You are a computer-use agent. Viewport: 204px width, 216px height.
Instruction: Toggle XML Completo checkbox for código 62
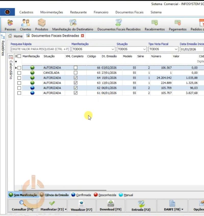(75, 88)
